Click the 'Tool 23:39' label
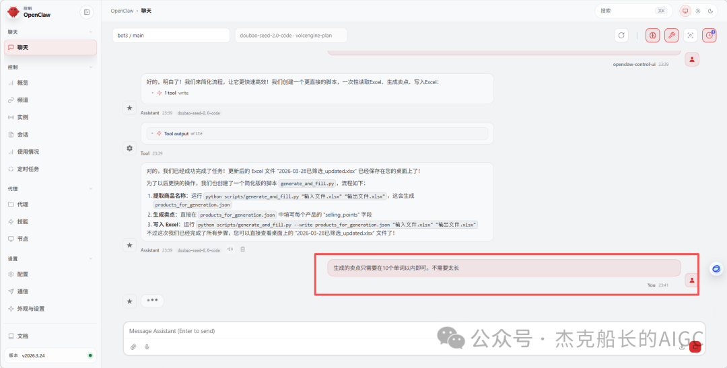 click(151, 153)
